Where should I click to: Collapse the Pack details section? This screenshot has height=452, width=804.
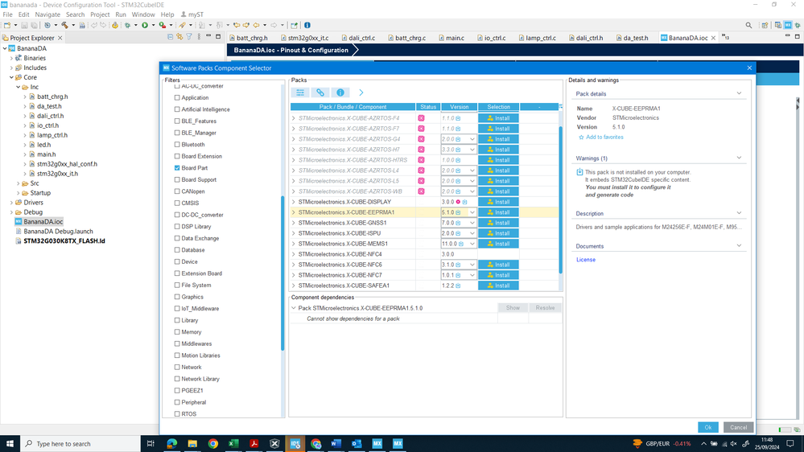pyautogui.click(x=740, y=93)
